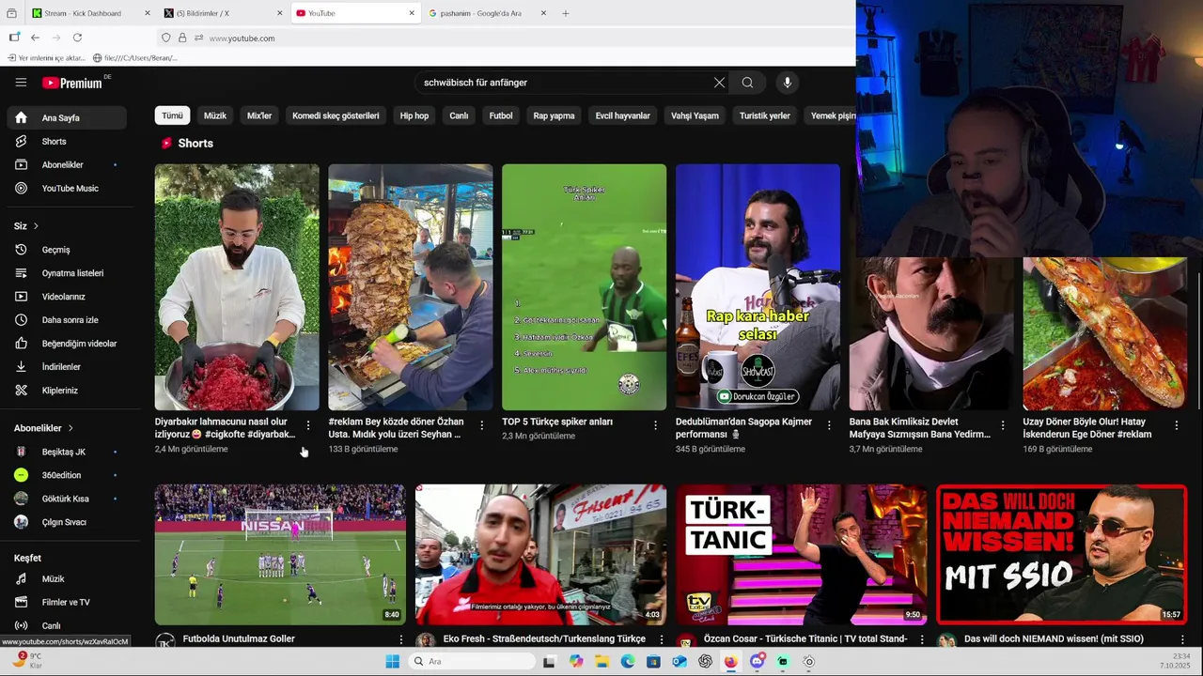Open Geçmiş history in the sidebar

pos(66,250)
